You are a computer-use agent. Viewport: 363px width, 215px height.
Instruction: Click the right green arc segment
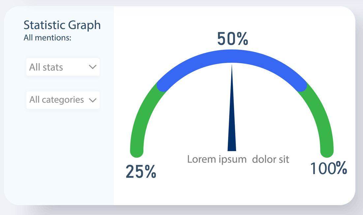(320, 118)
